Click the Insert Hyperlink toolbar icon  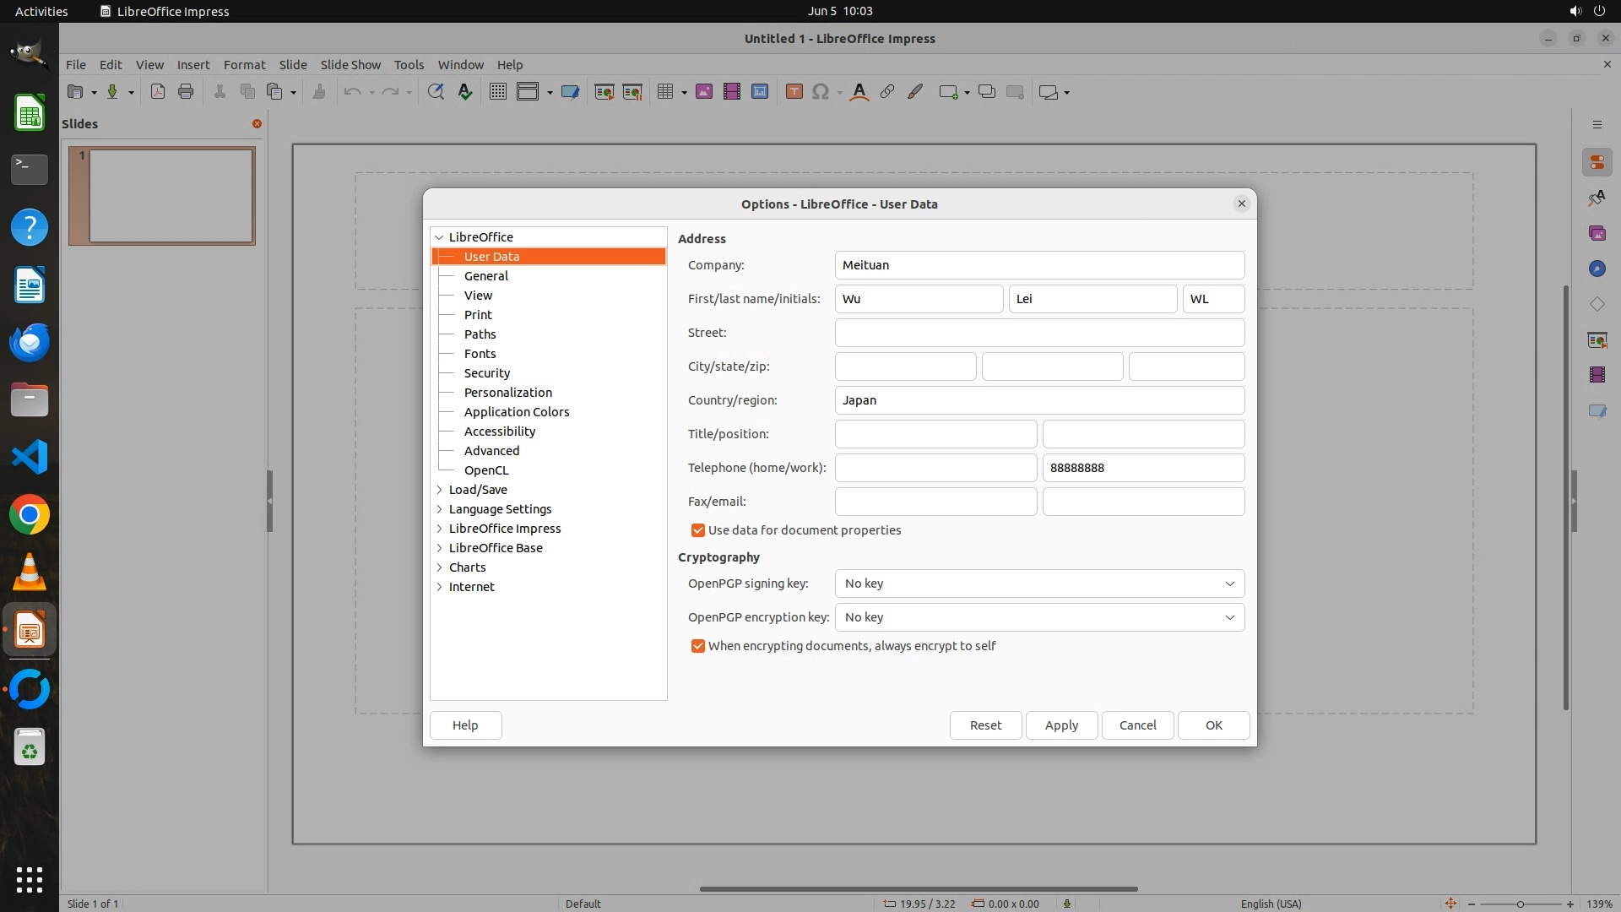887,92
